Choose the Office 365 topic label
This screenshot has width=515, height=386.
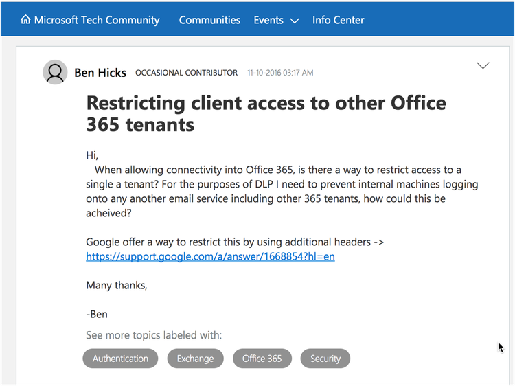[262, 359]
